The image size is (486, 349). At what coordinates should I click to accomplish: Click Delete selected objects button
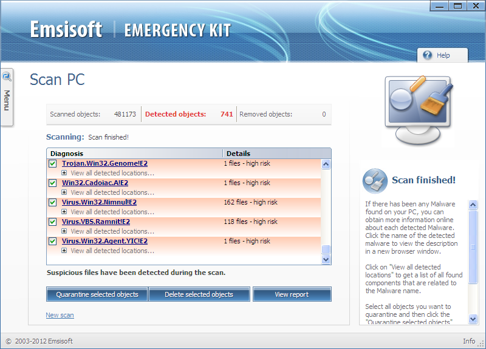(x=199, y=294)
